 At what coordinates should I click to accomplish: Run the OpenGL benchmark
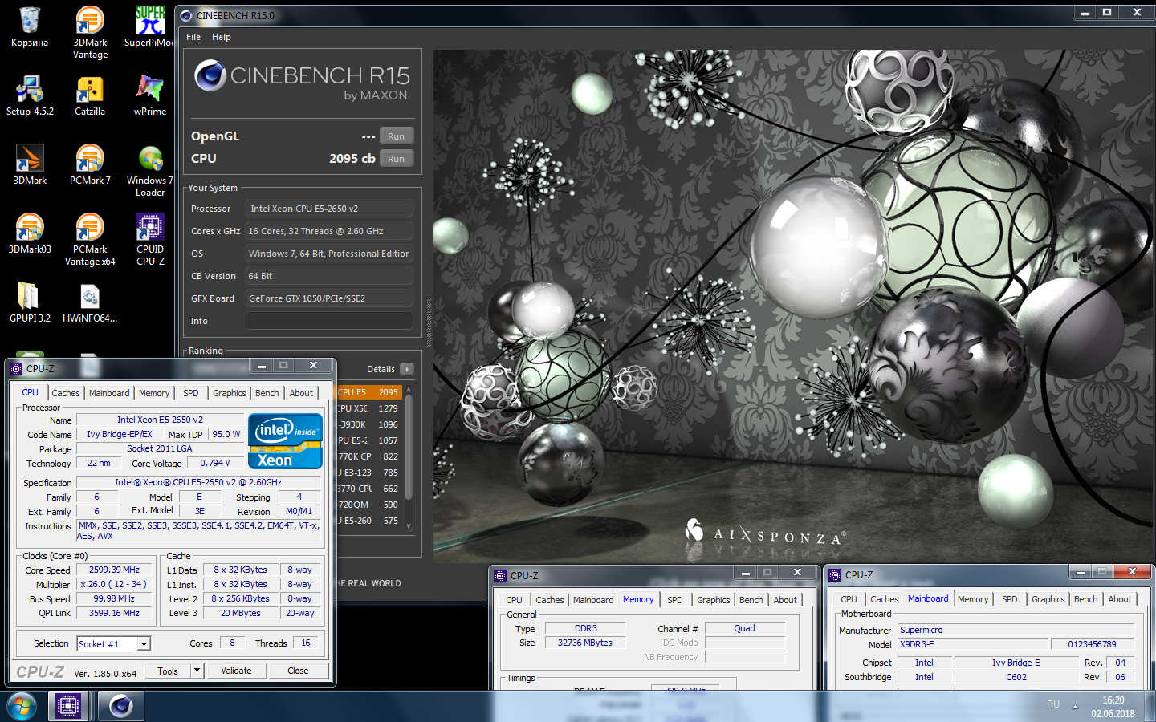(x=396, y=136)
